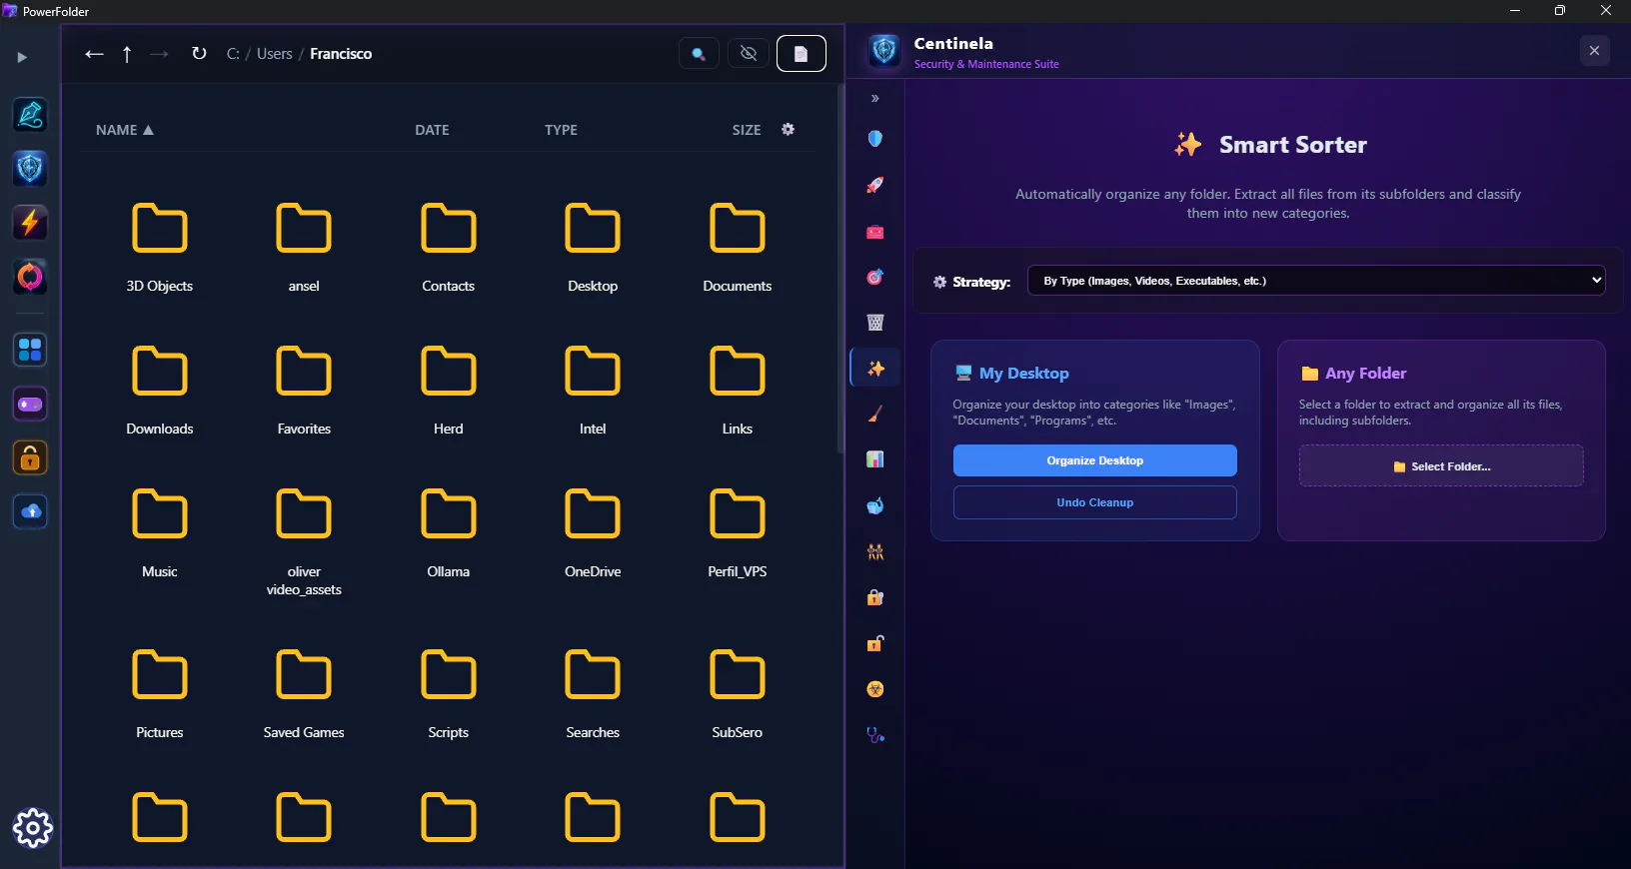Click the Undo Cleanup button
Screen dimensions: 1631x869
pyautogui.click(x=1095, y=502)
